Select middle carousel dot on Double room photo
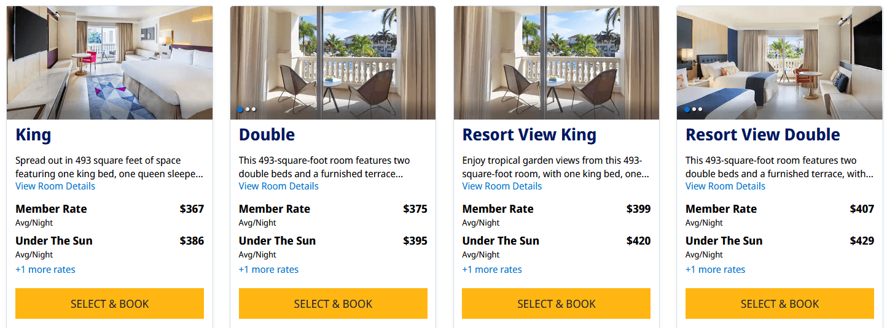 (x=248, y=110)
